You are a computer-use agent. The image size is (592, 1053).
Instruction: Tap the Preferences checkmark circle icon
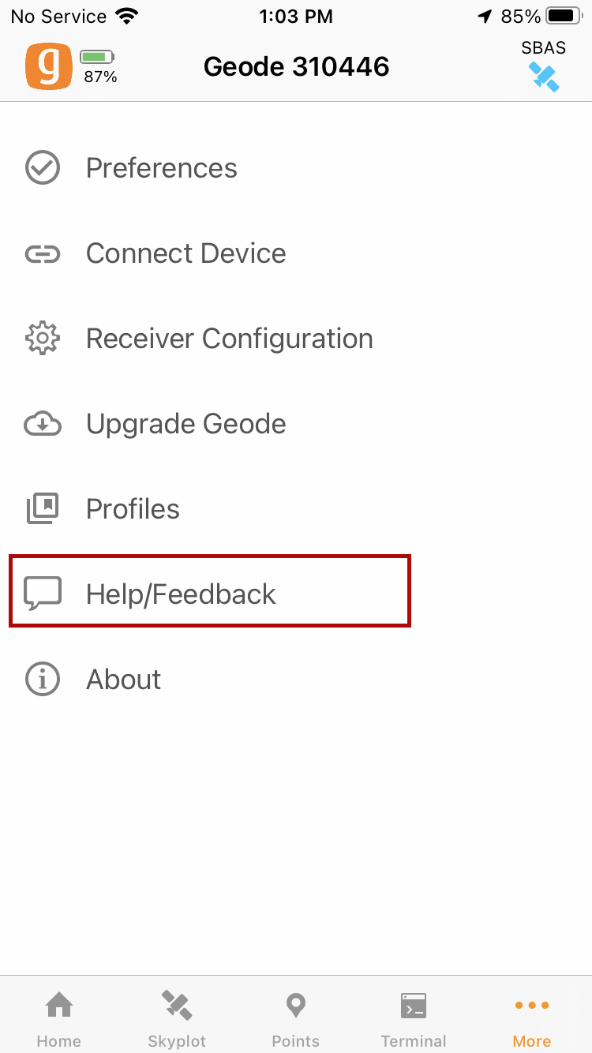coord(43,168)
